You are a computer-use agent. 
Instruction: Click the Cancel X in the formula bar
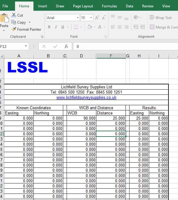click(44, 46)
